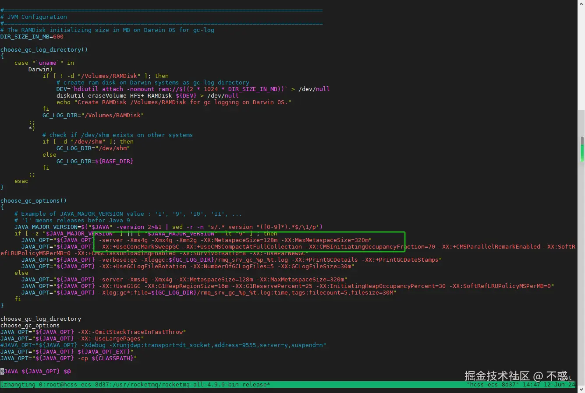
Task: Click the '# Example of JAVA_MAJOR_VERSION value' comment
Action: [x=128, y=214]
